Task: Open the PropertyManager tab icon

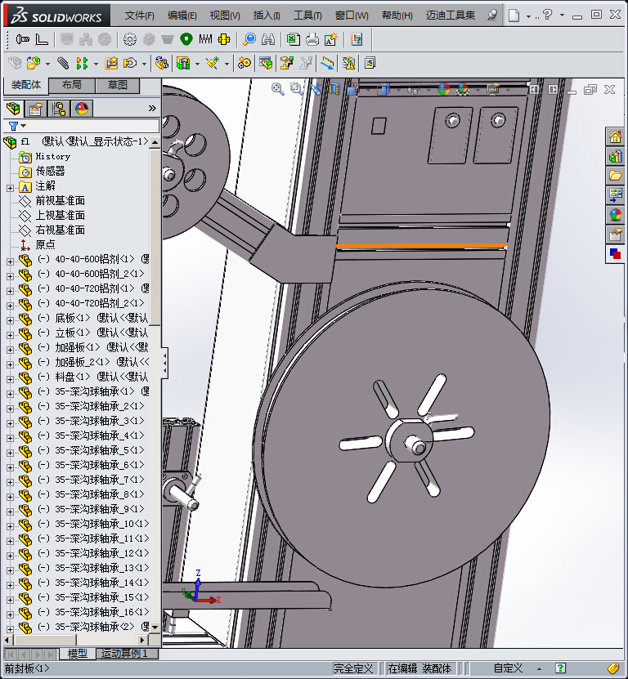Action: [35, 109]
